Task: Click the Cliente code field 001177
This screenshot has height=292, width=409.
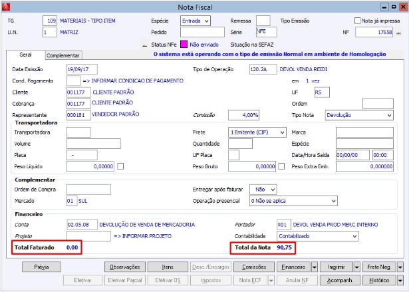Action: (x=78, y=92)
